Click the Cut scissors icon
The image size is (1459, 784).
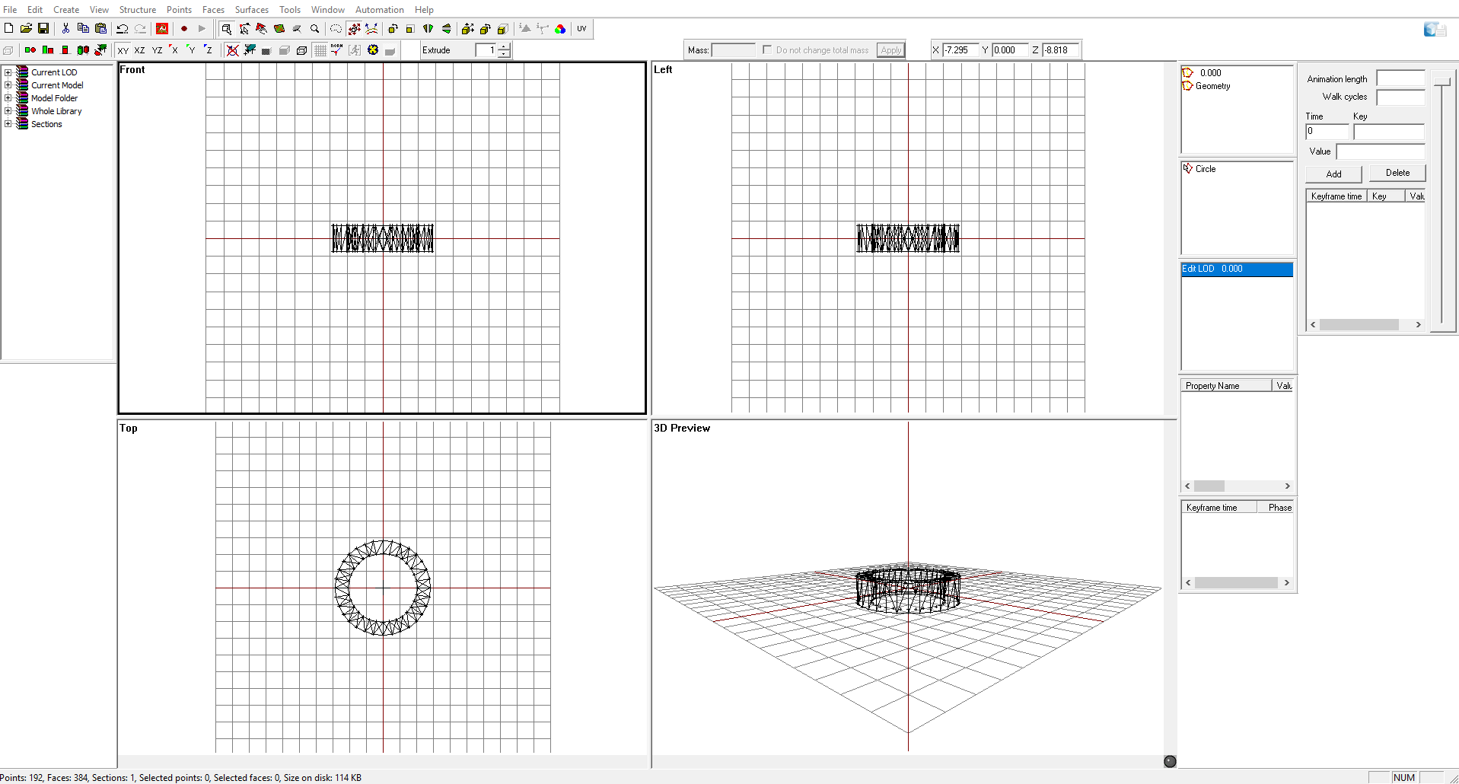point(65,28)
